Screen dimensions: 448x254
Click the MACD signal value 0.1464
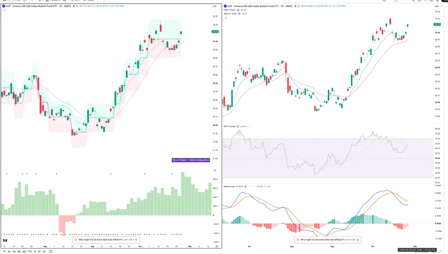pos(267,186)
